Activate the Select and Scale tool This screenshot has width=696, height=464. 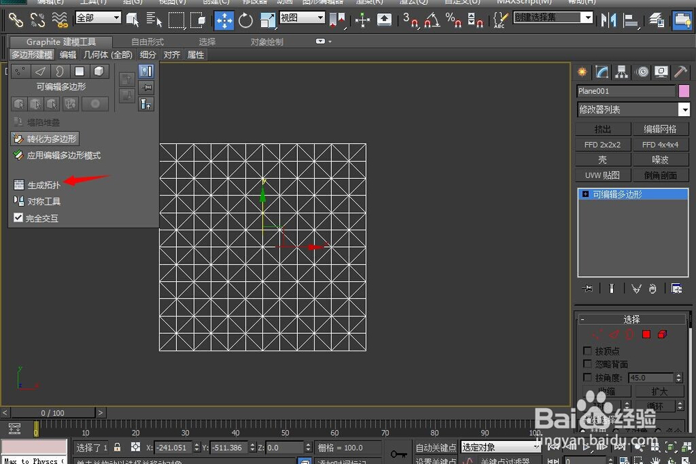pos(267,20)
